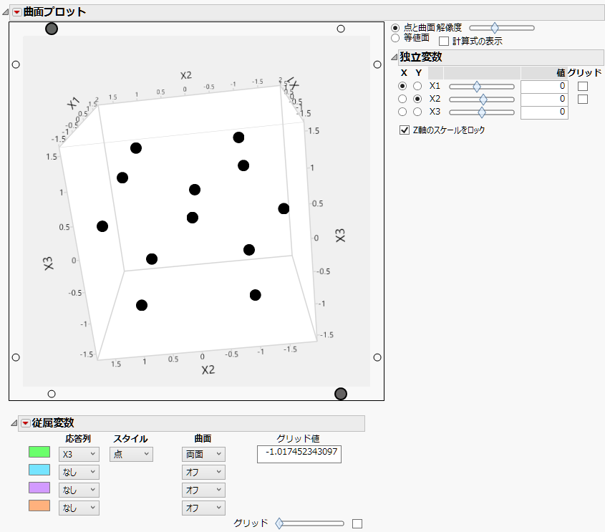The image size is (605, 532).
Task: Click the lower-left side rotation handle
Action: click(16, 357)
